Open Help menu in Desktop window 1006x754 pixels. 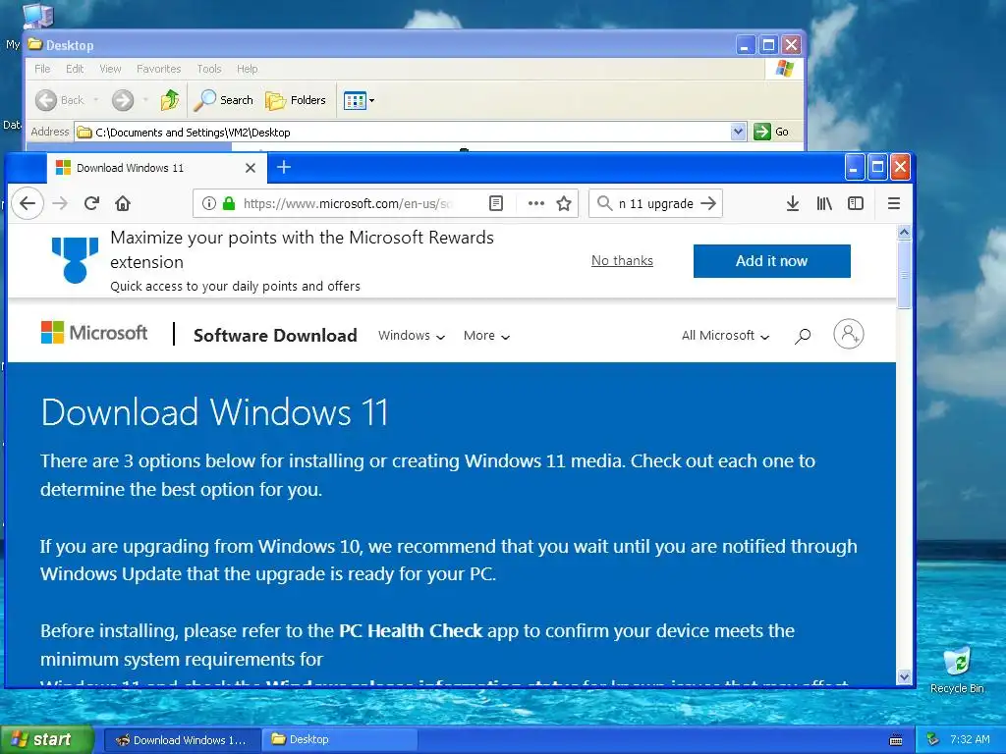point(247,69)
